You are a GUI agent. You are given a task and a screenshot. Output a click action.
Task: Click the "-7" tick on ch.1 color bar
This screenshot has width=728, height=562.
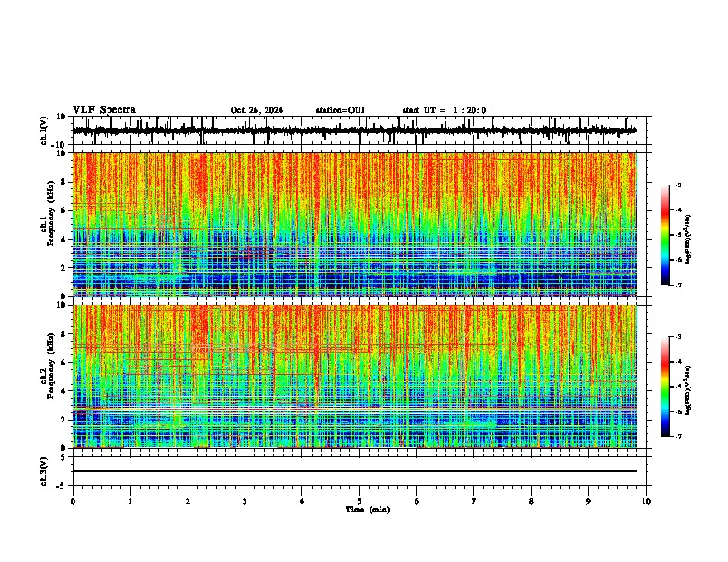tap(678, 285)
